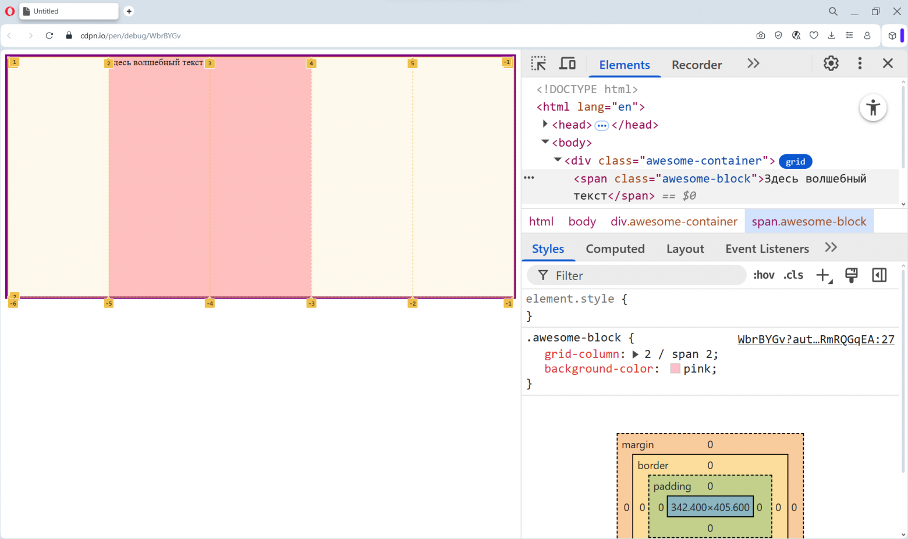
Task: Open the Recorder panel
Action: (x=696, y=65)
